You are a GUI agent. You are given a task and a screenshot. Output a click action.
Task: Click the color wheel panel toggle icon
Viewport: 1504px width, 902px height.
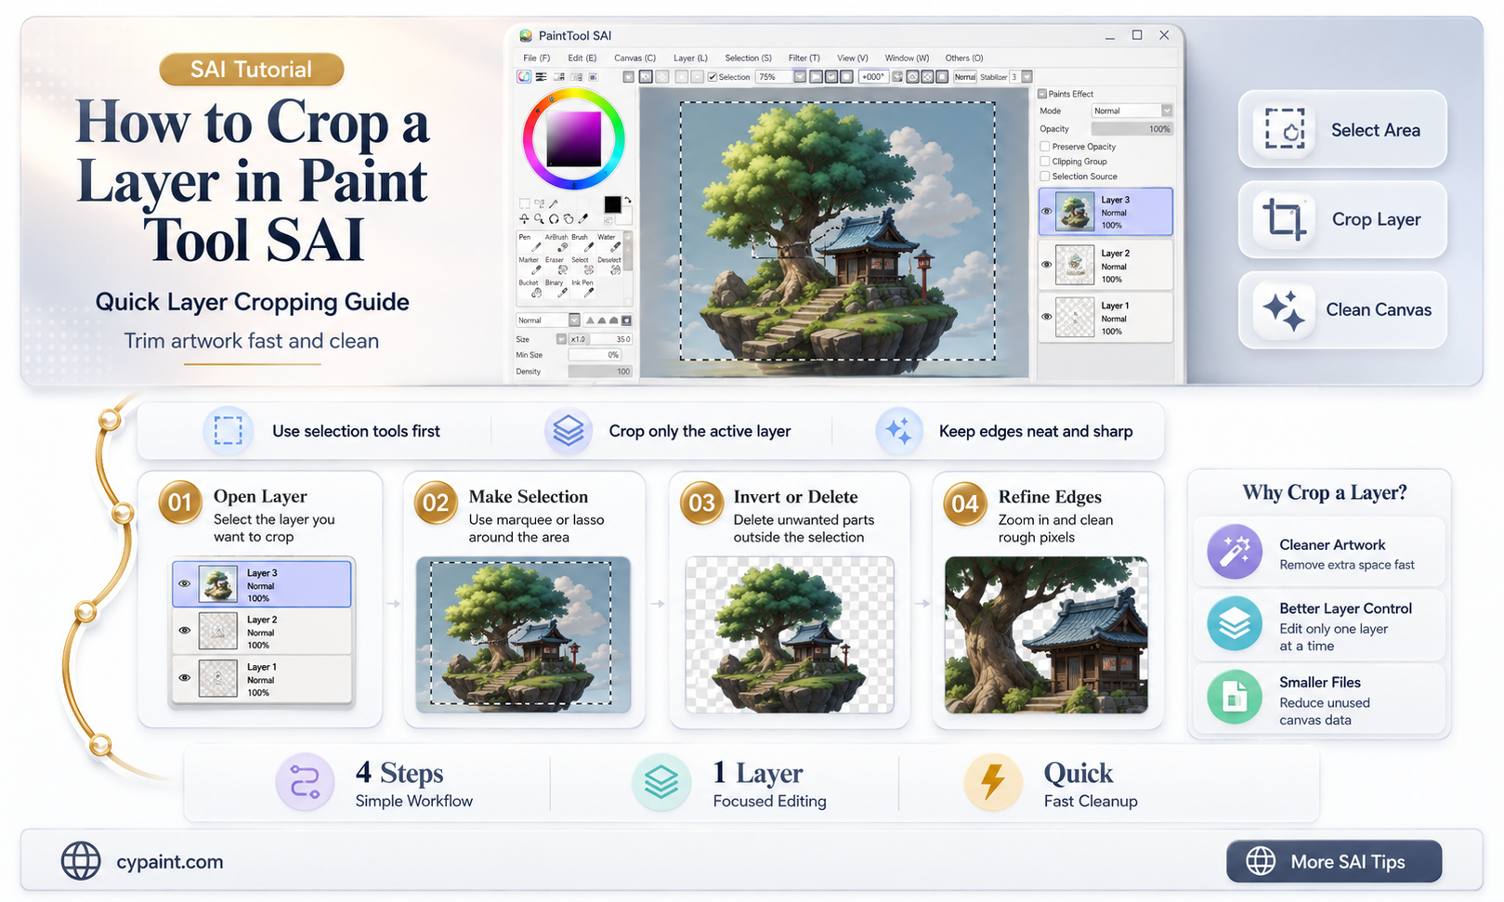pyautogui.click(x=524, y=77)
